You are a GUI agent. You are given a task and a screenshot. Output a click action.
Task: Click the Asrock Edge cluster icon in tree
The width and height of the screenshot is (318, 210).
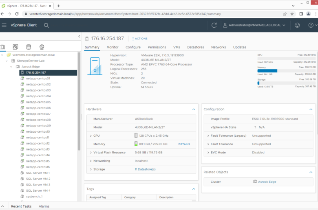(x=18, y=67)
